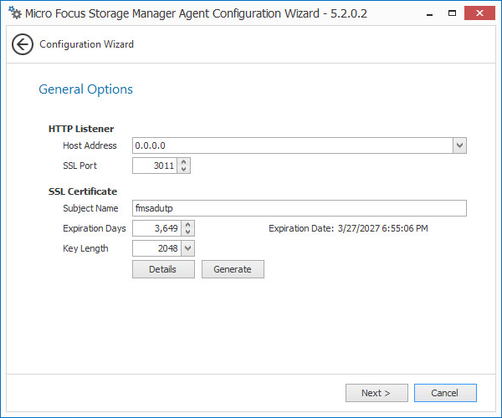Click the back arrow icon
This screenshot has width=502, height=418.
tap(23, 44)
